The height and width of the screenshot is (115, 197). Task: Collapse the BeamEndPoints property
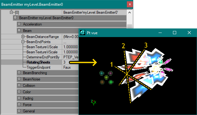[x=23, y=42]
